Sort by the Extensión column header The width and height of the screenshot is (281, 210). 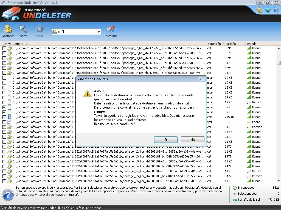tap(214, 43)
